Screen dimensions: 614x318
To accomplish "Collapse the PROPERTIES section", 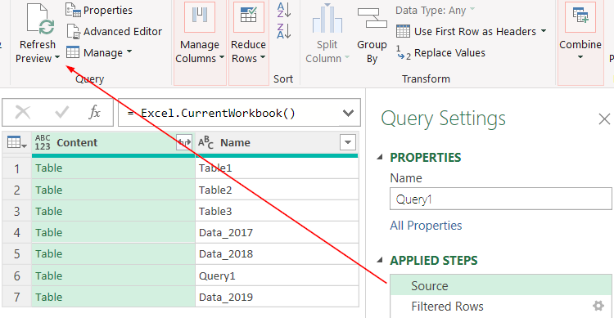I will [x=379, y=157].
